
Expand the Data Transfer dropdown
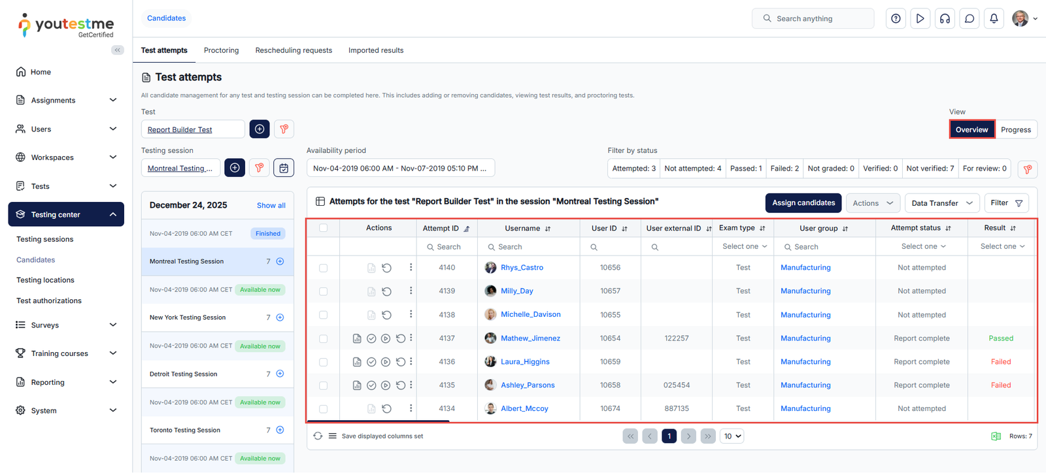tap(941, 203)
